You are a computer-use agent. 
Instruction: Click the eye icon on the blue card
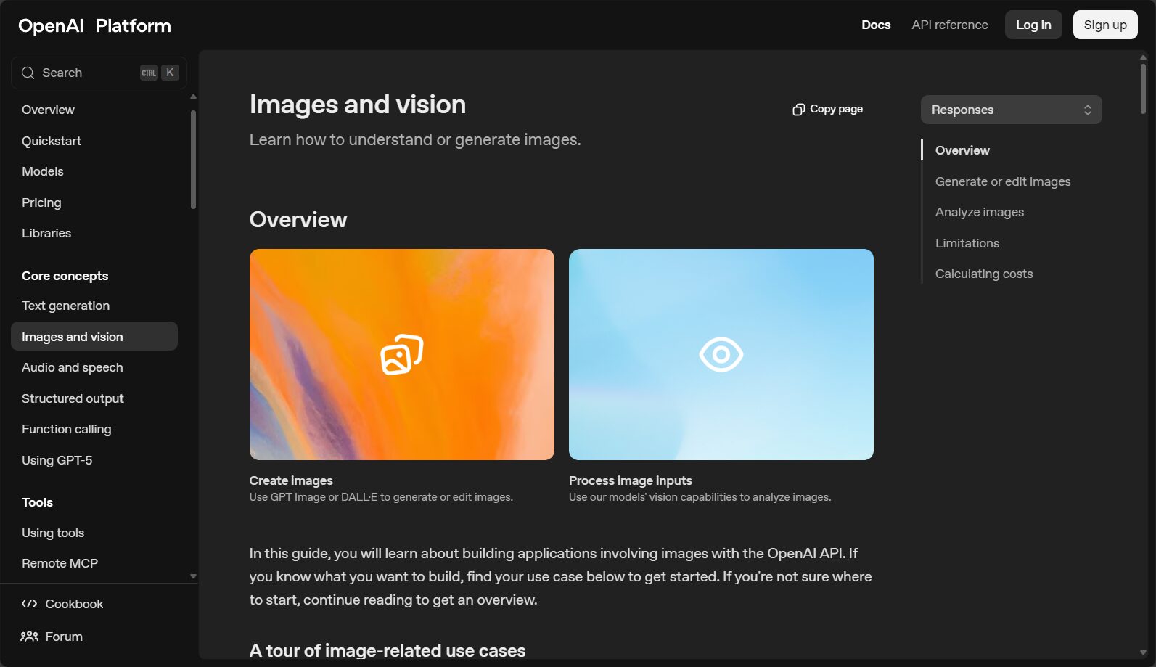tap(721, 354)
